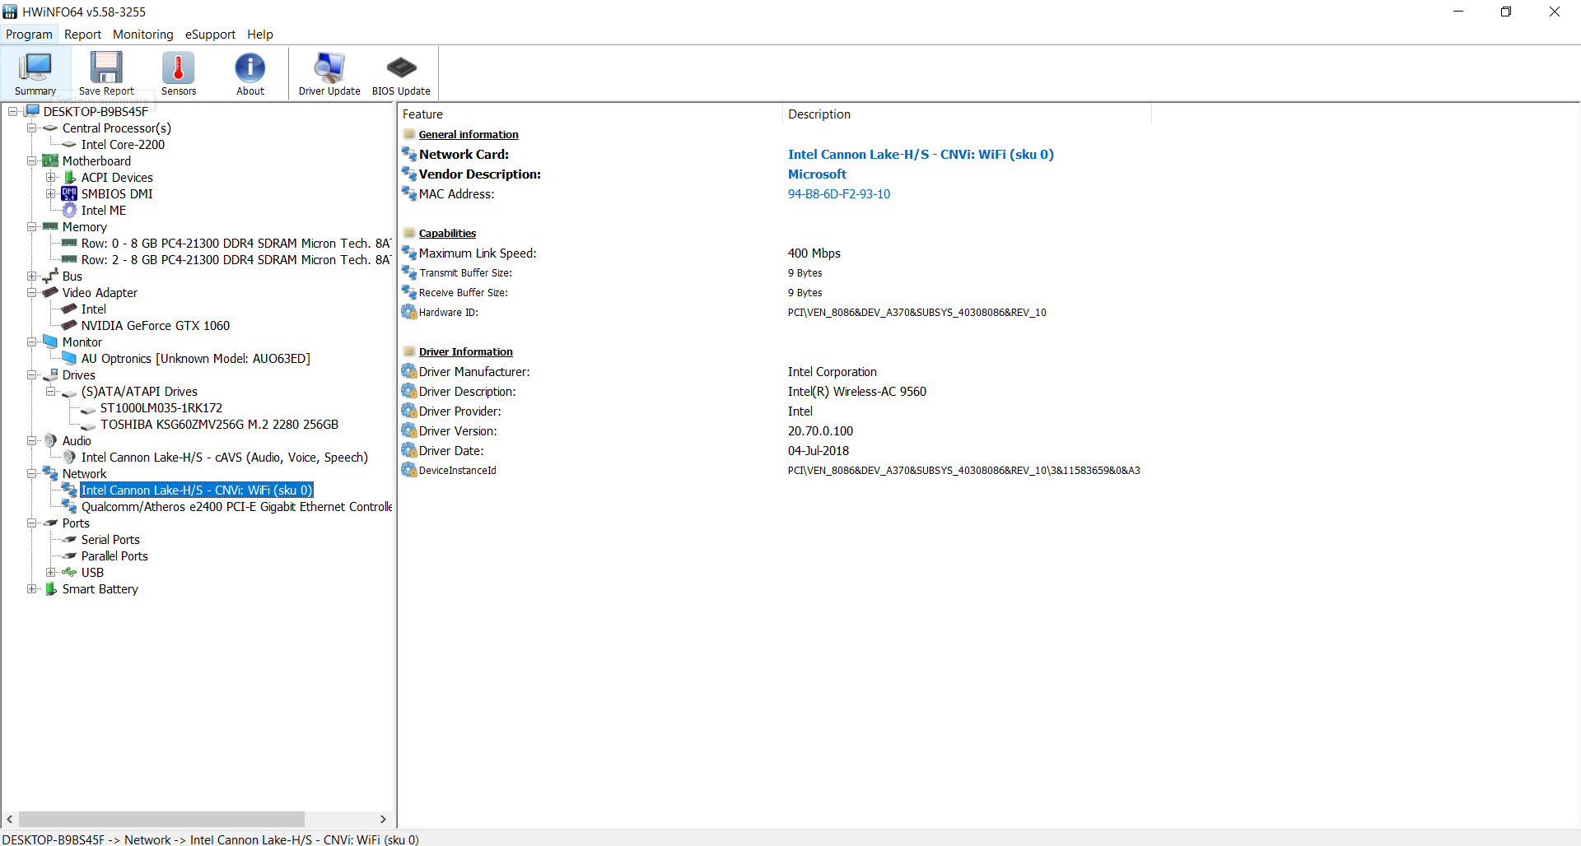Viewport: 1581px width, 846px height.
Task: Click the Description column header
Action: tap(967, 114)
